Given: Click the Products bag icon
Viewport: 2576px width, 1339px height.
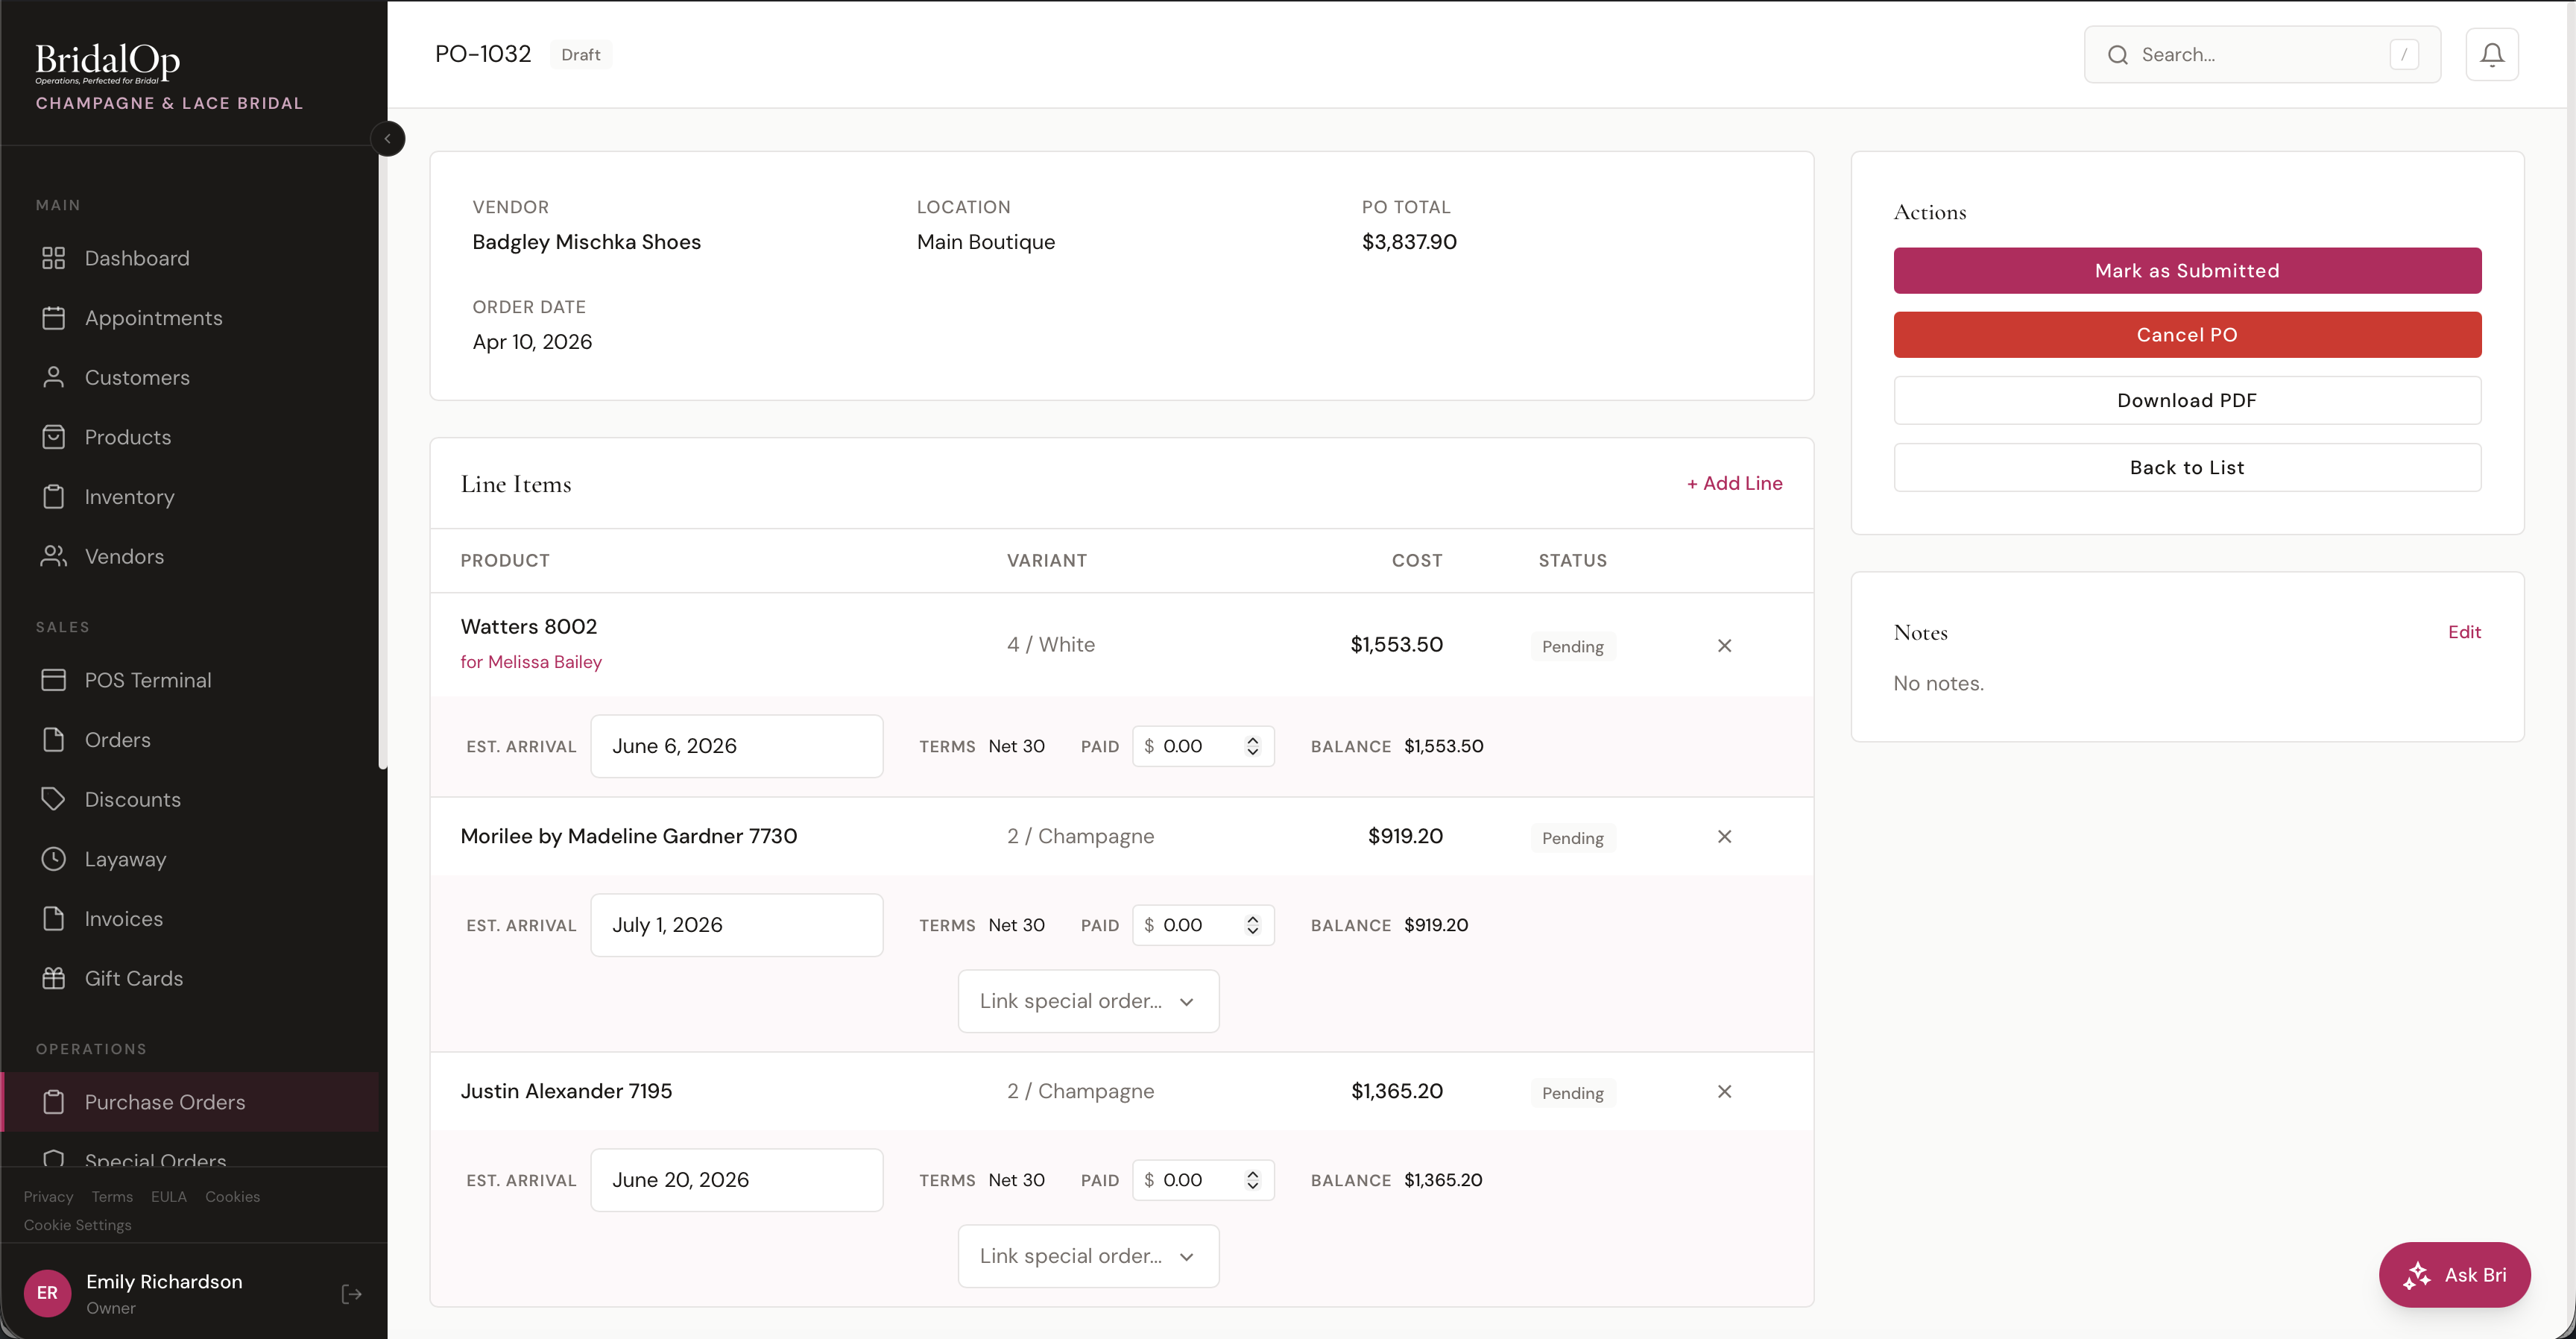Looking at the screenshot, I should tap(53, 437).
